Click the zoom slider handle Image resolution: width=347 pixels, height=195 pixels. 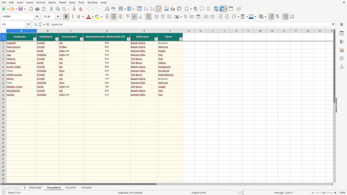(x=324, y=193)
